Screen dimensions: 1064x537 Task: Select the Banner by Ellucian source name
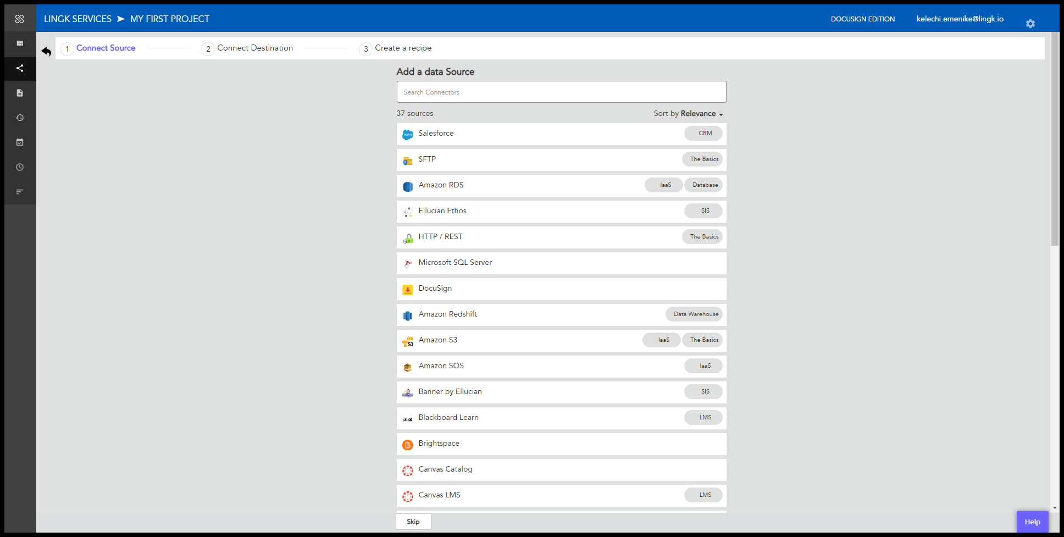(x=450, y=391)
